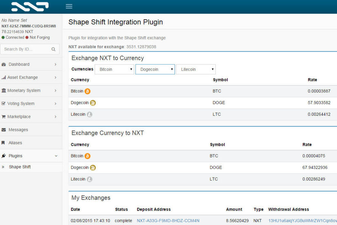Click the red Not Forging status dot

(27, 37)
